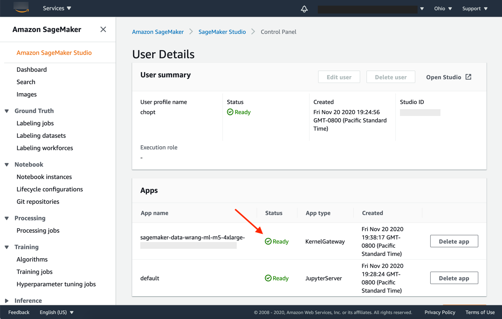Go to Dashboard in sidebar

pos(32,69)
